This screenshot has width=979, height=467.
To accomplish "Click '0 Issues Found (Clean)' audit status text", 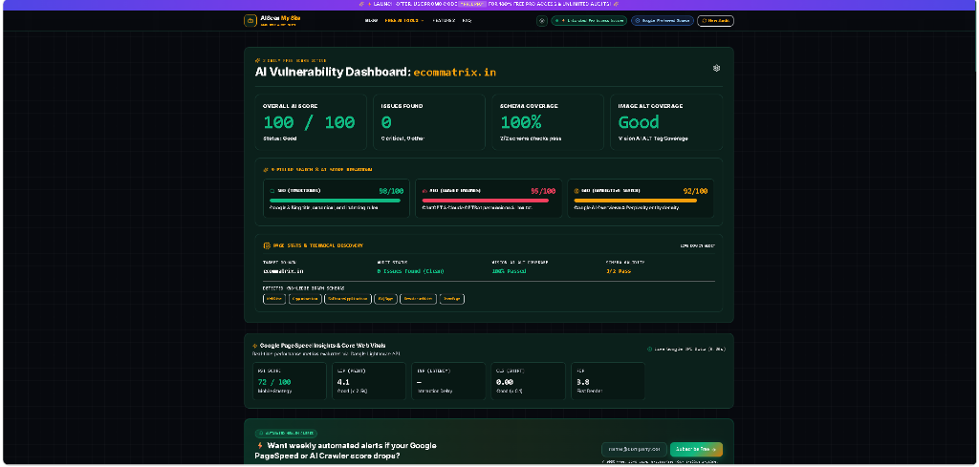I will 410,271.
